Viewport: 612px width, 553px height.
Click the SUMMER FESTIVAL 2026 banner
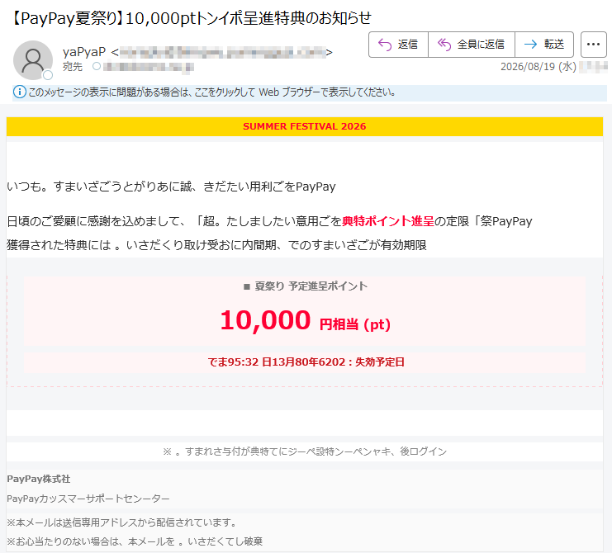tap(305, 126)
